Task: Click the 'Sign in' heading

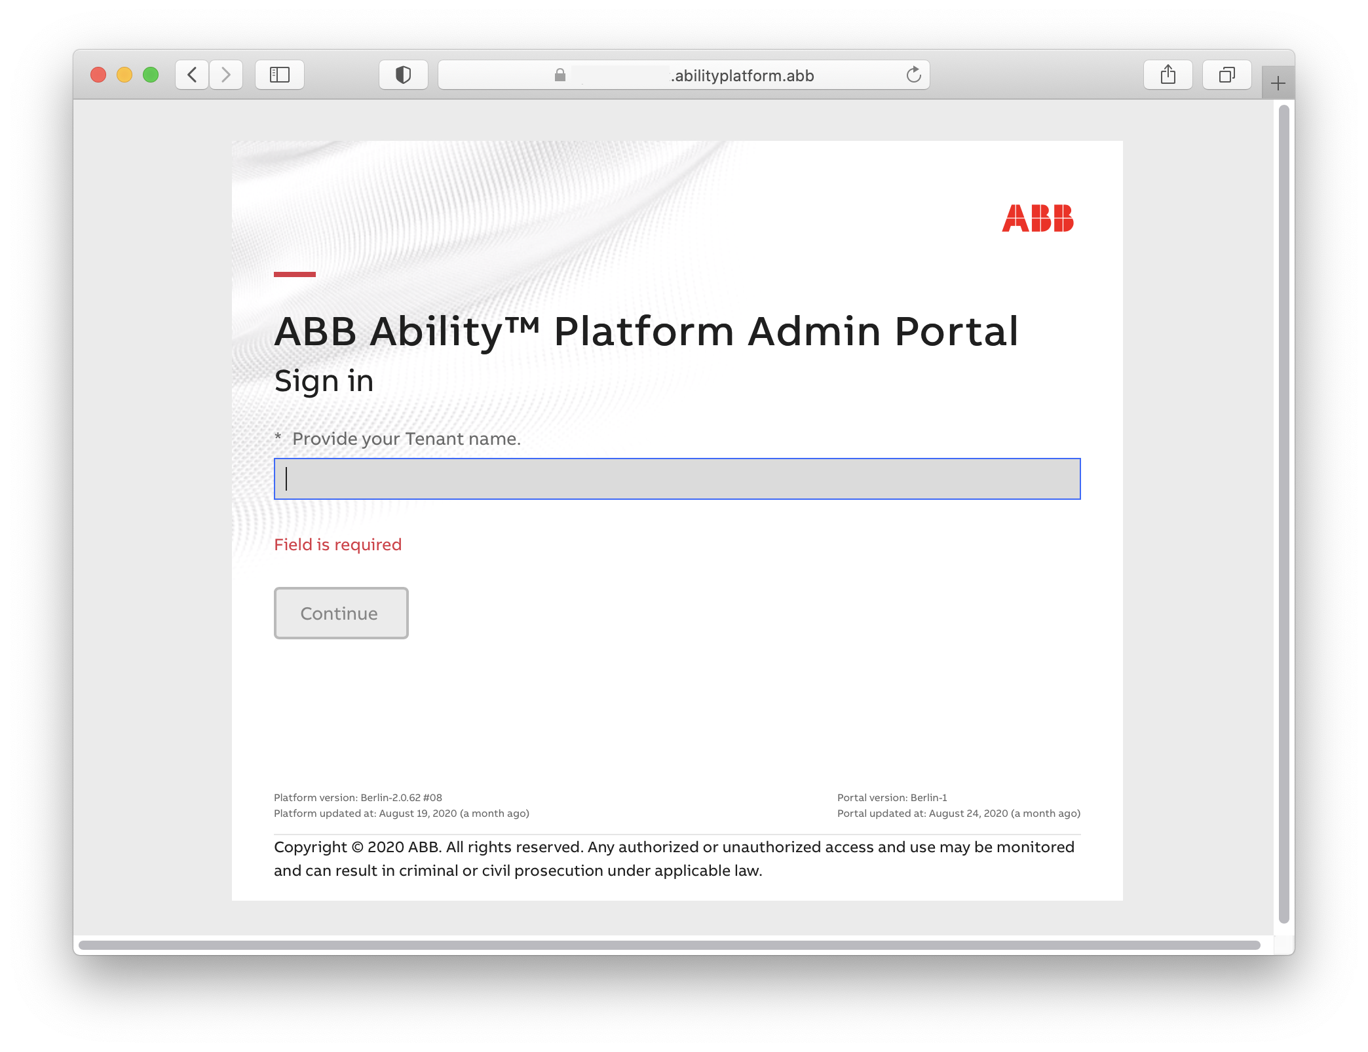Action: 324,381
